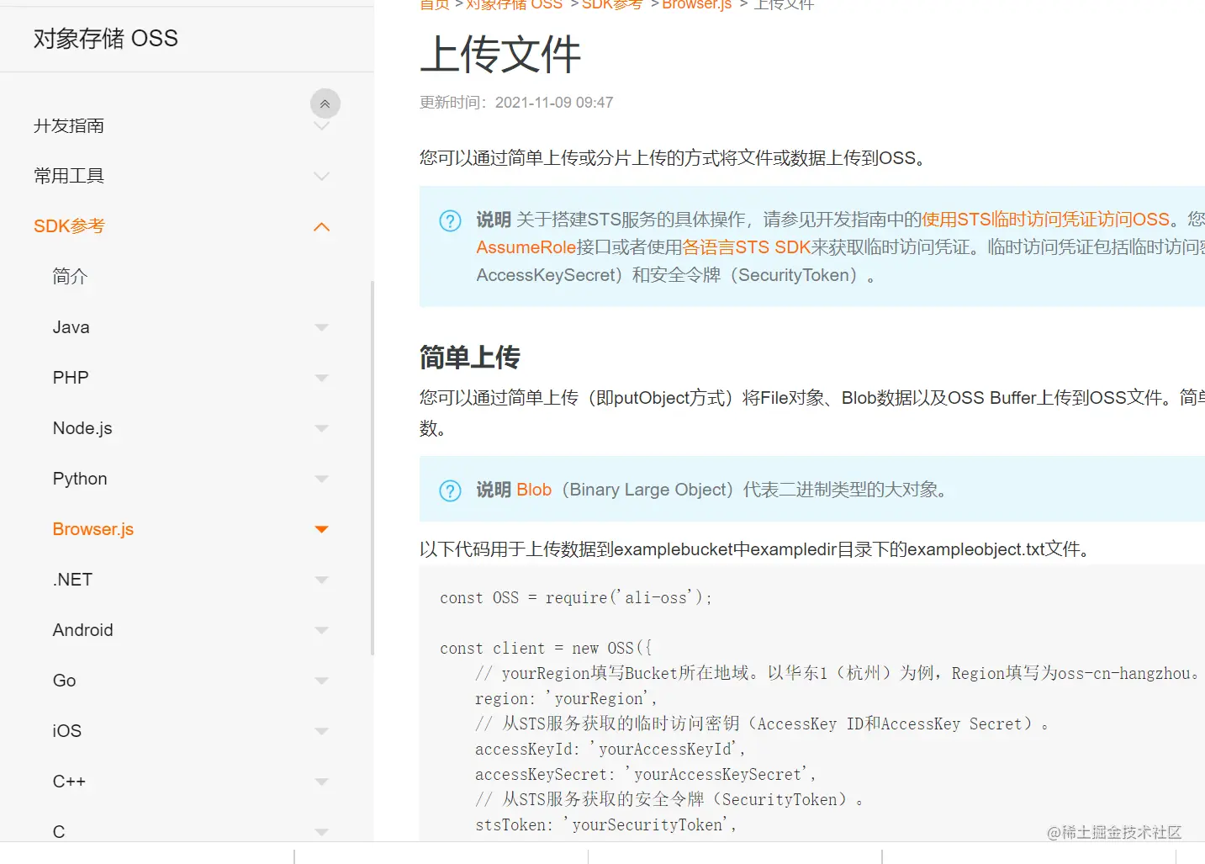Select the SDK参考 menu item
1205x864 pixels.
point(69,226)
